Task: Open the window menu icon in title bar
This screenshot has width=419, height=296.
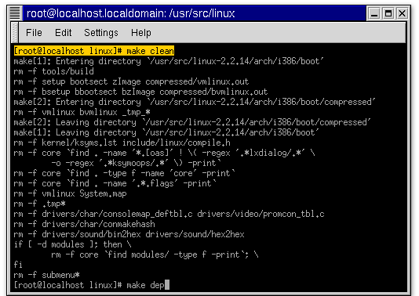Action: click(15, 13)
